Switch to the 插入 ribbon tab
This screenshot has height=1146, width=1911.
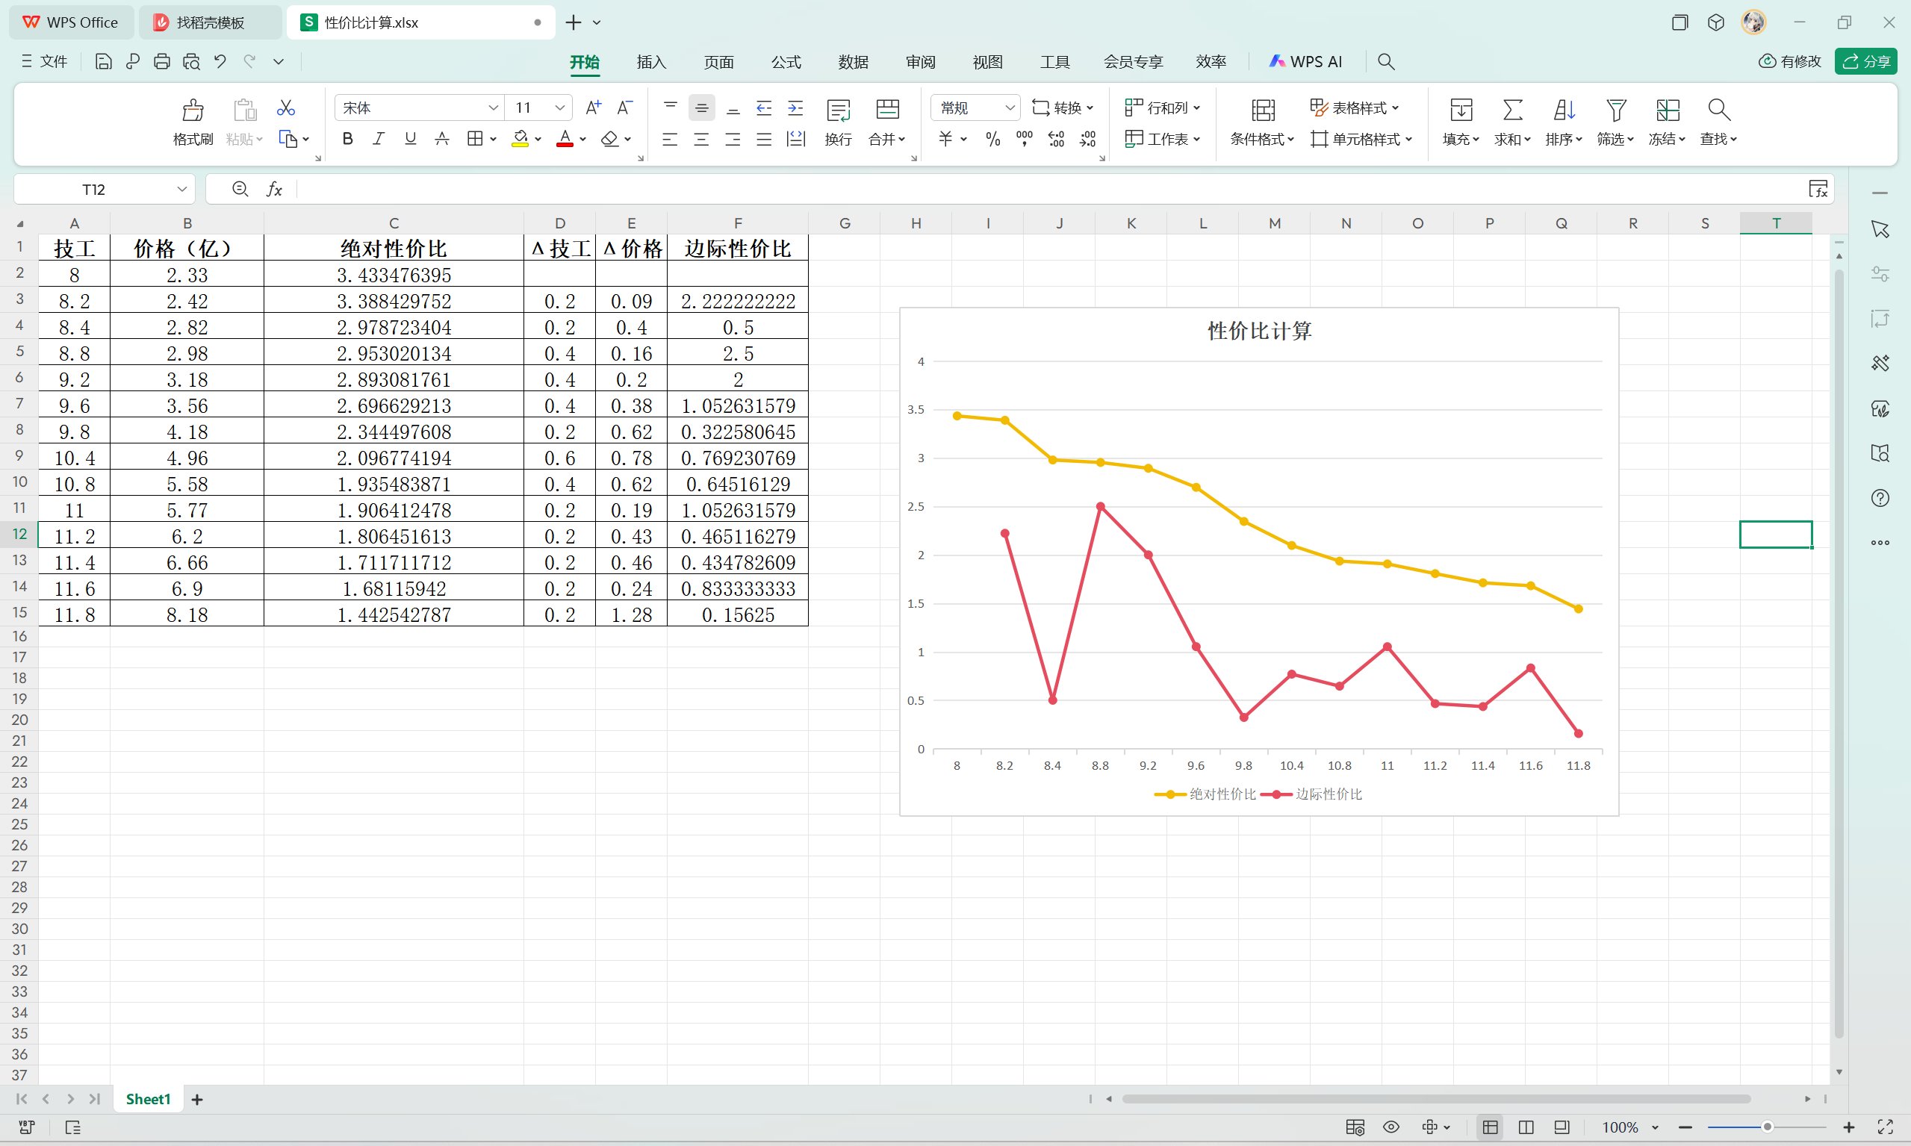coord(650,62)
